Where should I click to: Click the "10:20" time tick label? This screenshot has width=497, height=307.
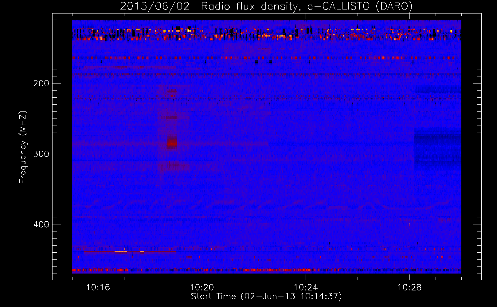(202, 287)
